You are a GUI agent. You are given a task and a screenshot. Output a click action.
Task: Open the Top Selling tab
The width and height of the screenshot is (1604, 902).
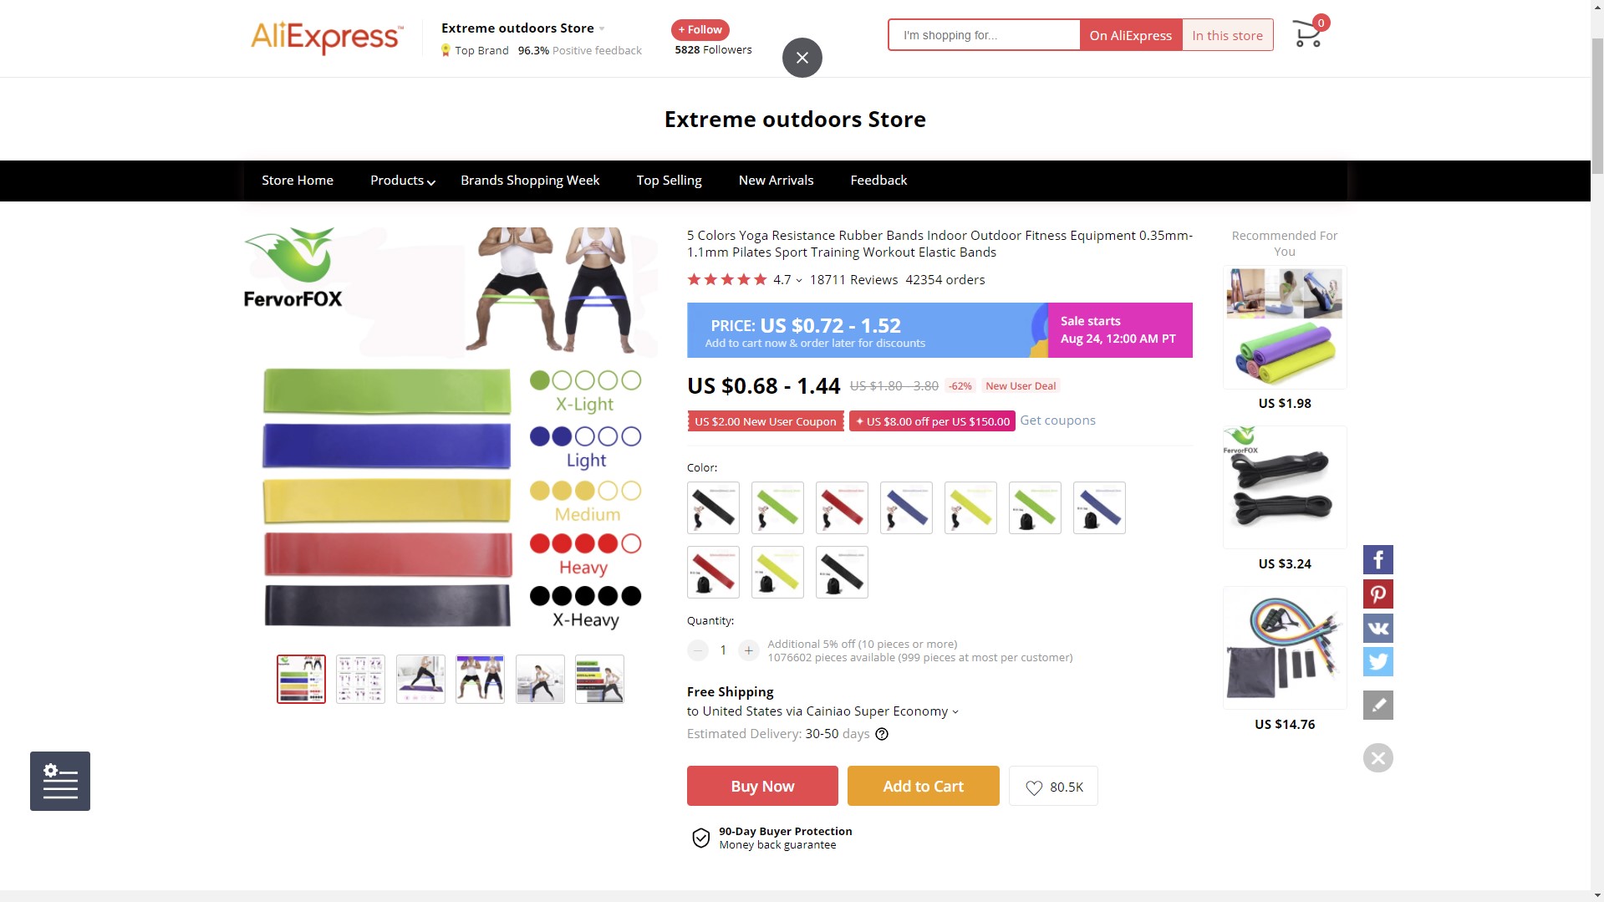coord(669,181)
